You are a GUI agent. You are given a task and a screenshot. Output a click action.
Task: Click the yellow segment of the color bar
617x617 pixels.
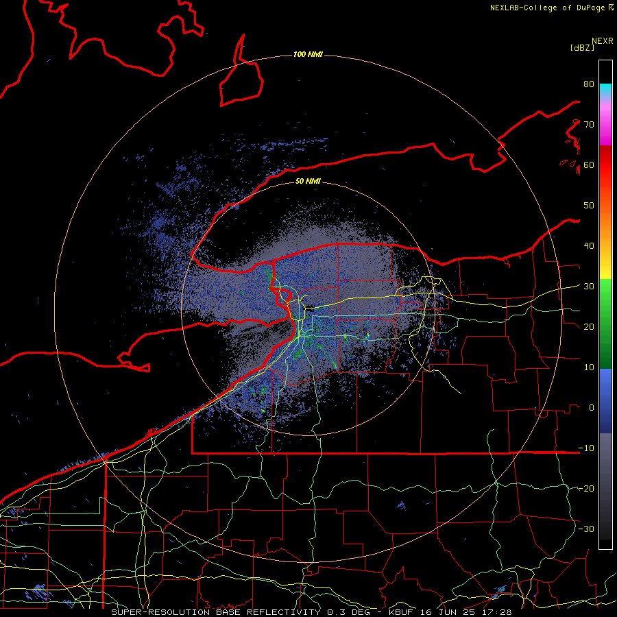pyautogui.click(x=605, y=267)
